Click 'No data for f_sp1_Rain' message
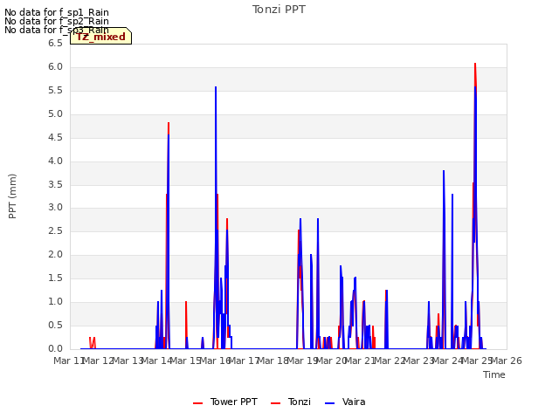Viewport: 559px width, 419px height. 57,12
